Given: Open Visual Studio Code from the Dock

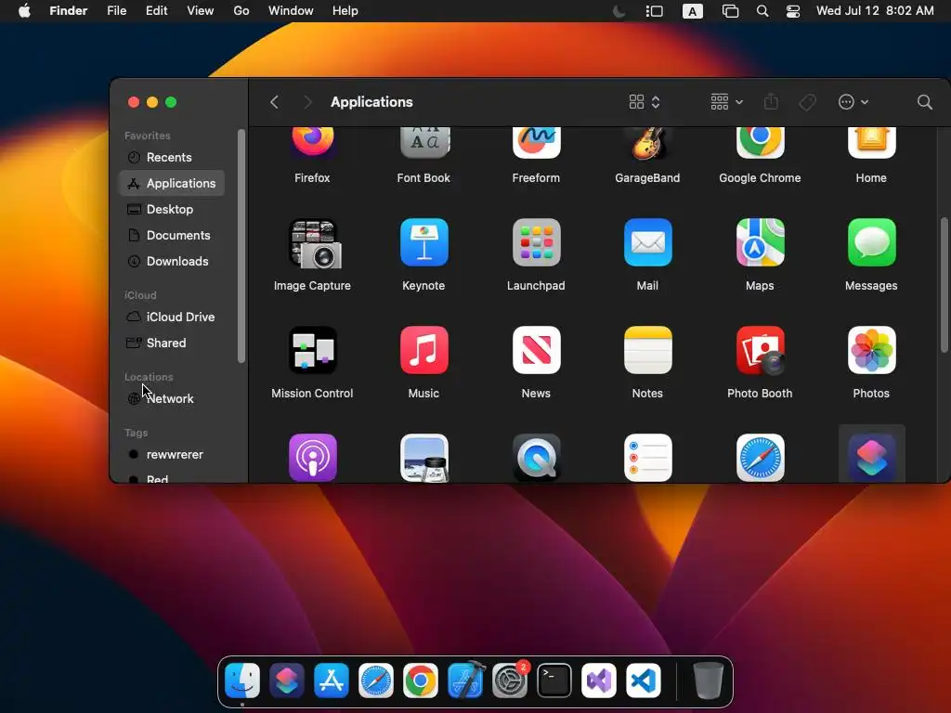Looking at the screenshot, I should (x=644, y=681).
